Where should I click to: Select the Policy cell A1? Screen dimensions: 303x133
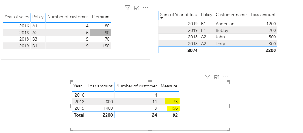pyautogui.click(x=38, y=26)
